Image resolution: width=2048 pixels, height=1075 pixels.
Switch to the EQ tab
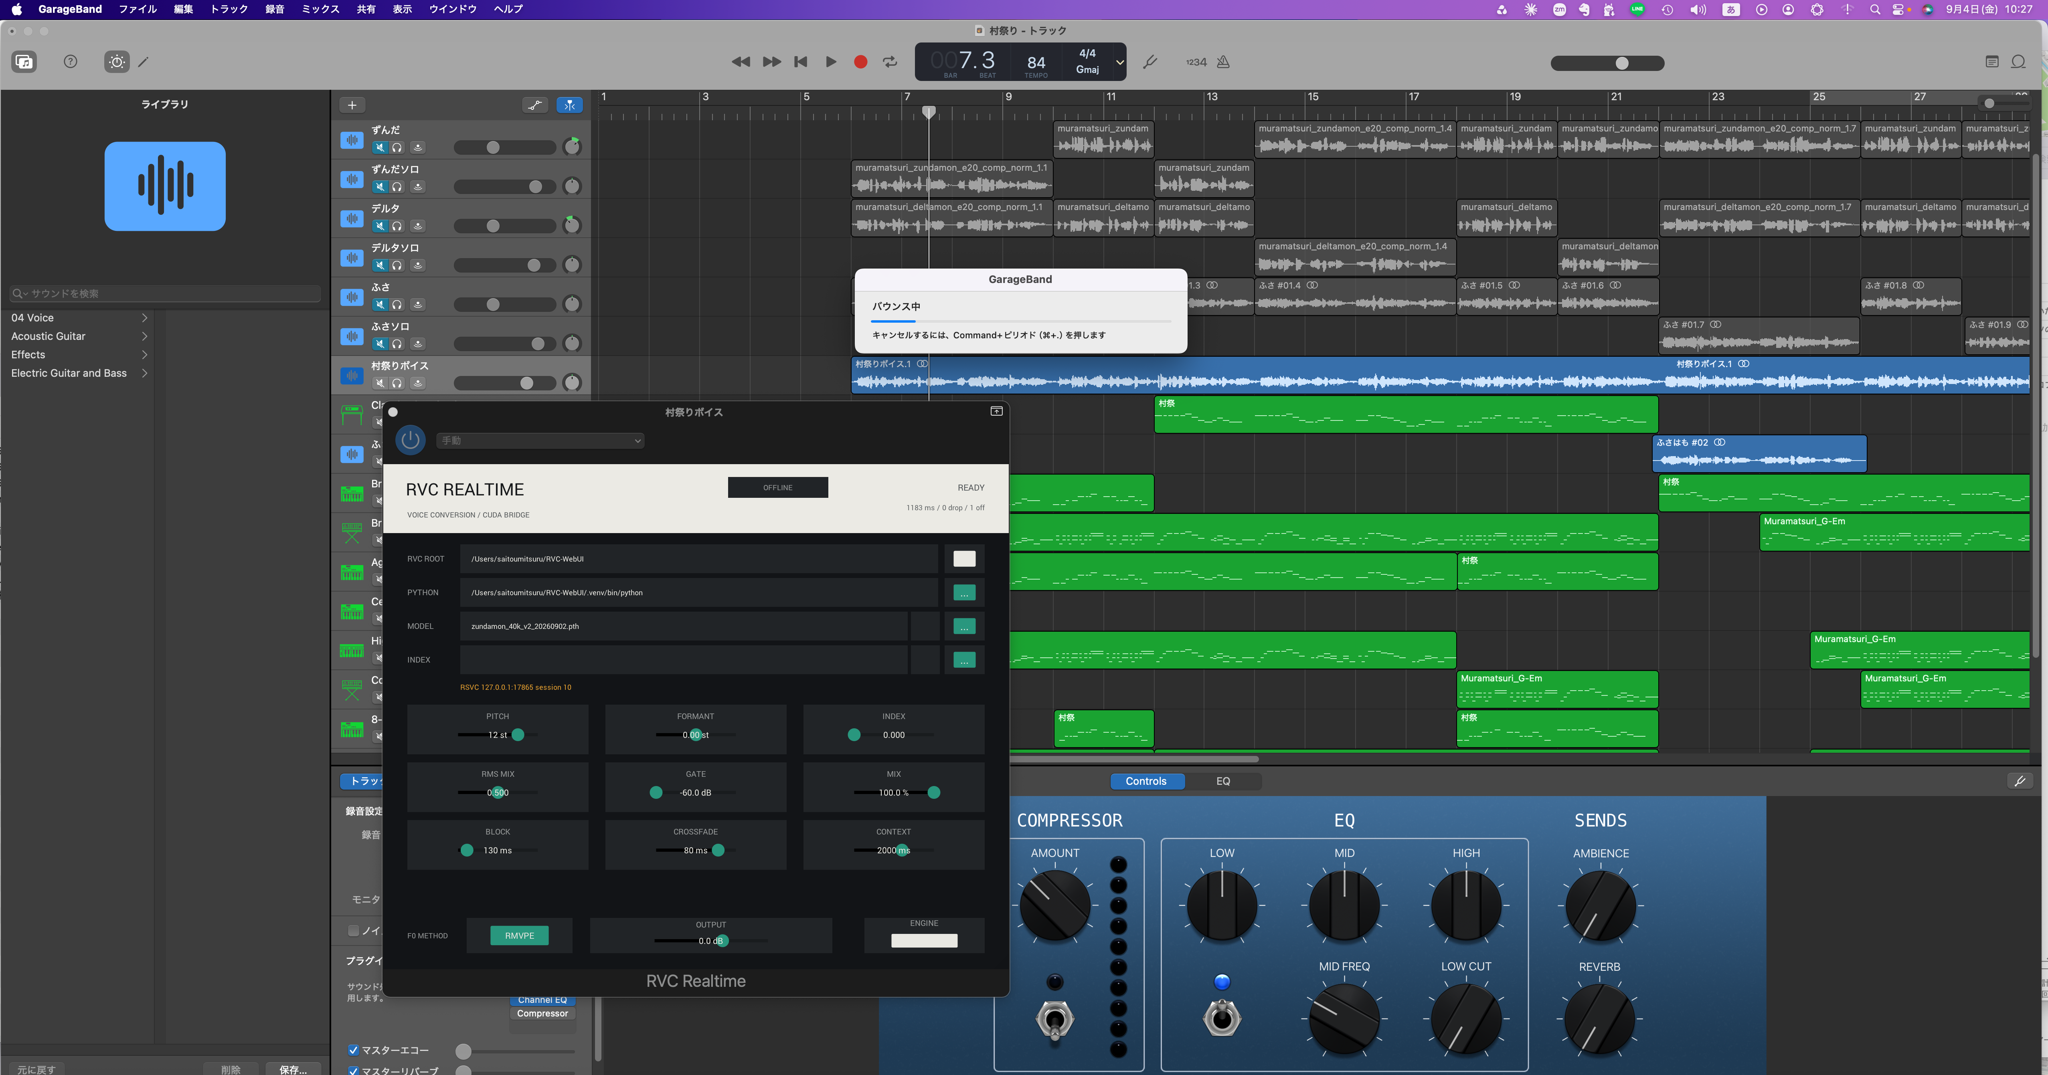[x=1223, y=782]
